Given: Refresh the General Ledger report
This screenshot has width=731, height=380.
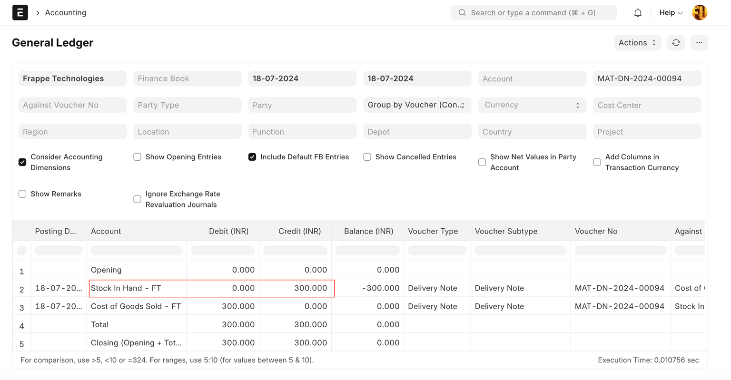Looking at the screenshot, I should click(676, 43).
